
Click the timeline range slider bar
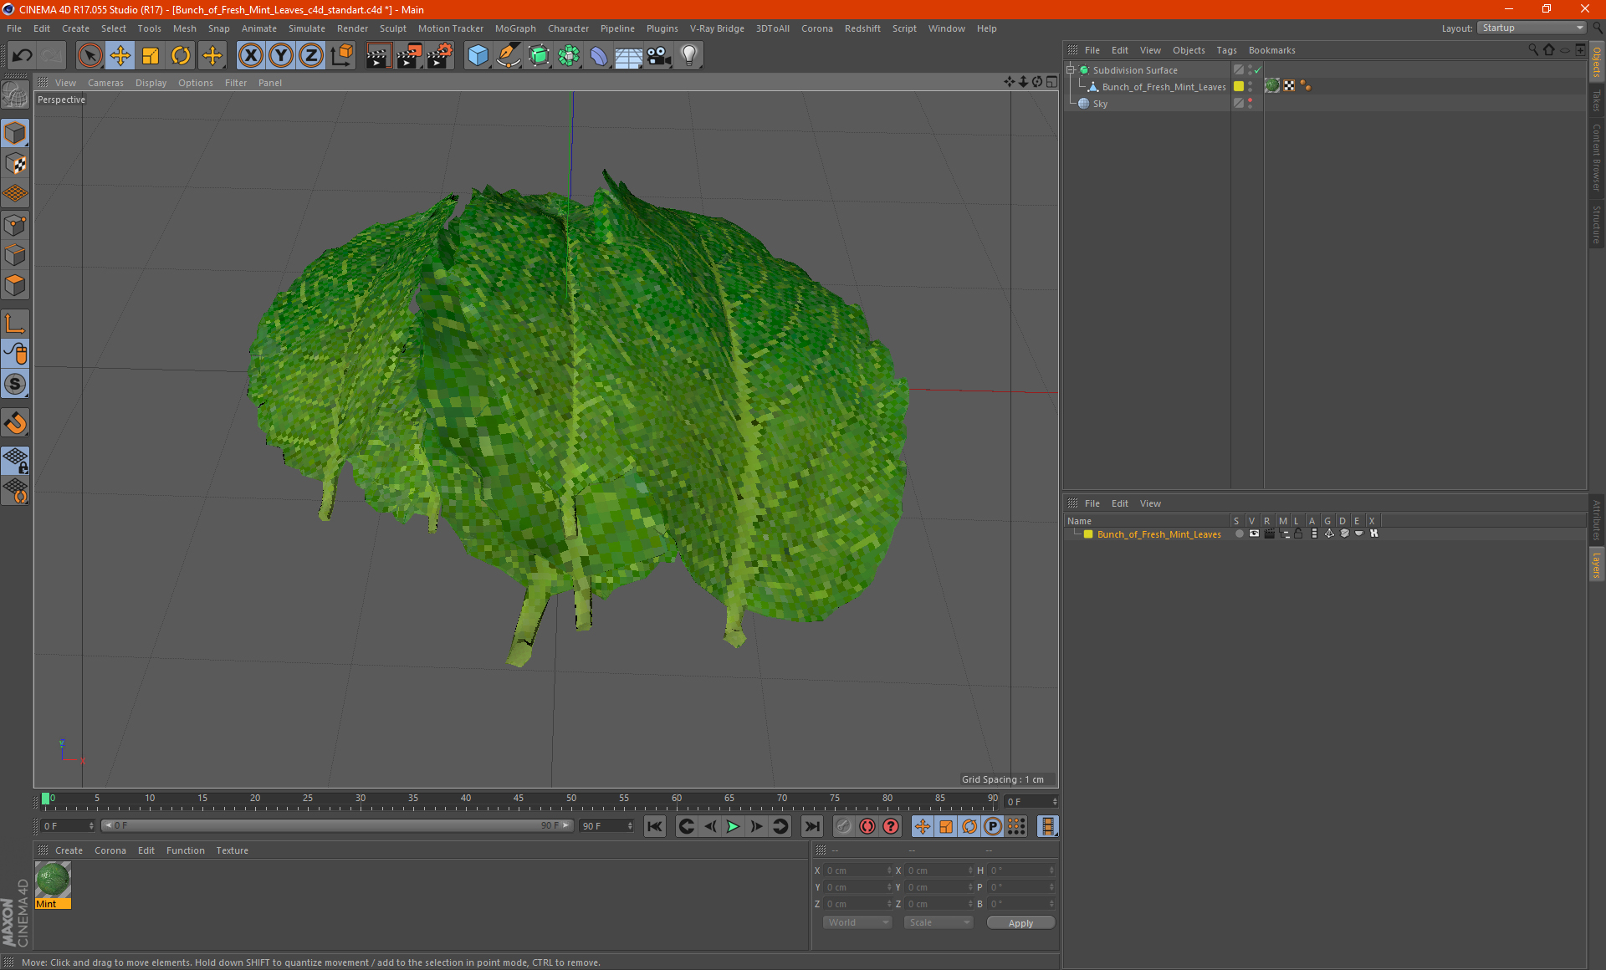pyautogui.click(x=337, y=825)
